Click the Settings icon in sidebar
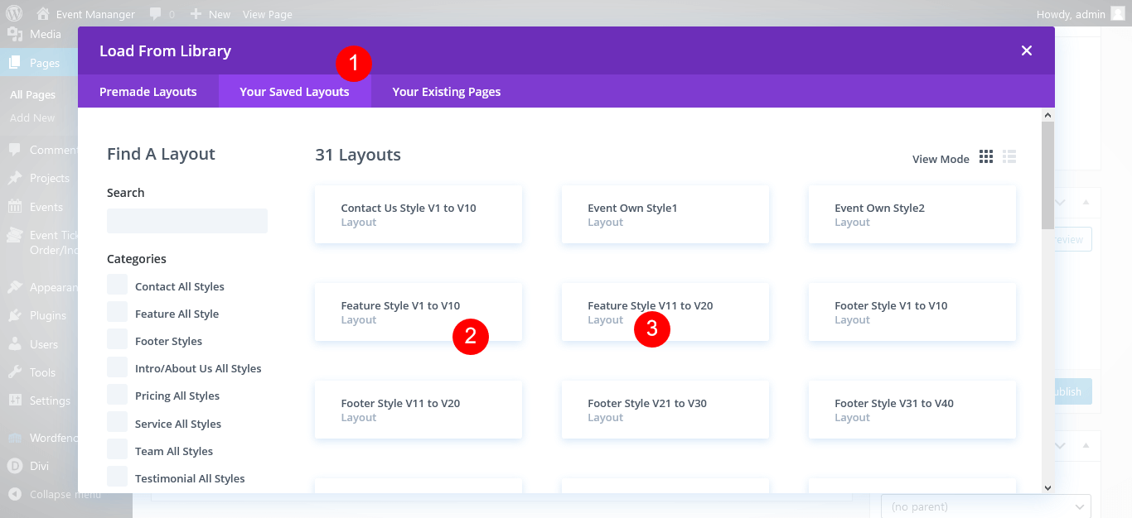This screenshot has width=1132, height=518. (15, 400)
